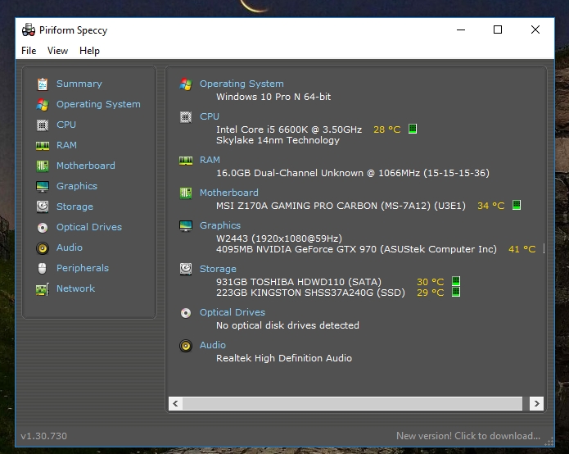Click the TOSHIBA drive temperature indicator icon
569x454 pixels.
[x=456, y=281]
